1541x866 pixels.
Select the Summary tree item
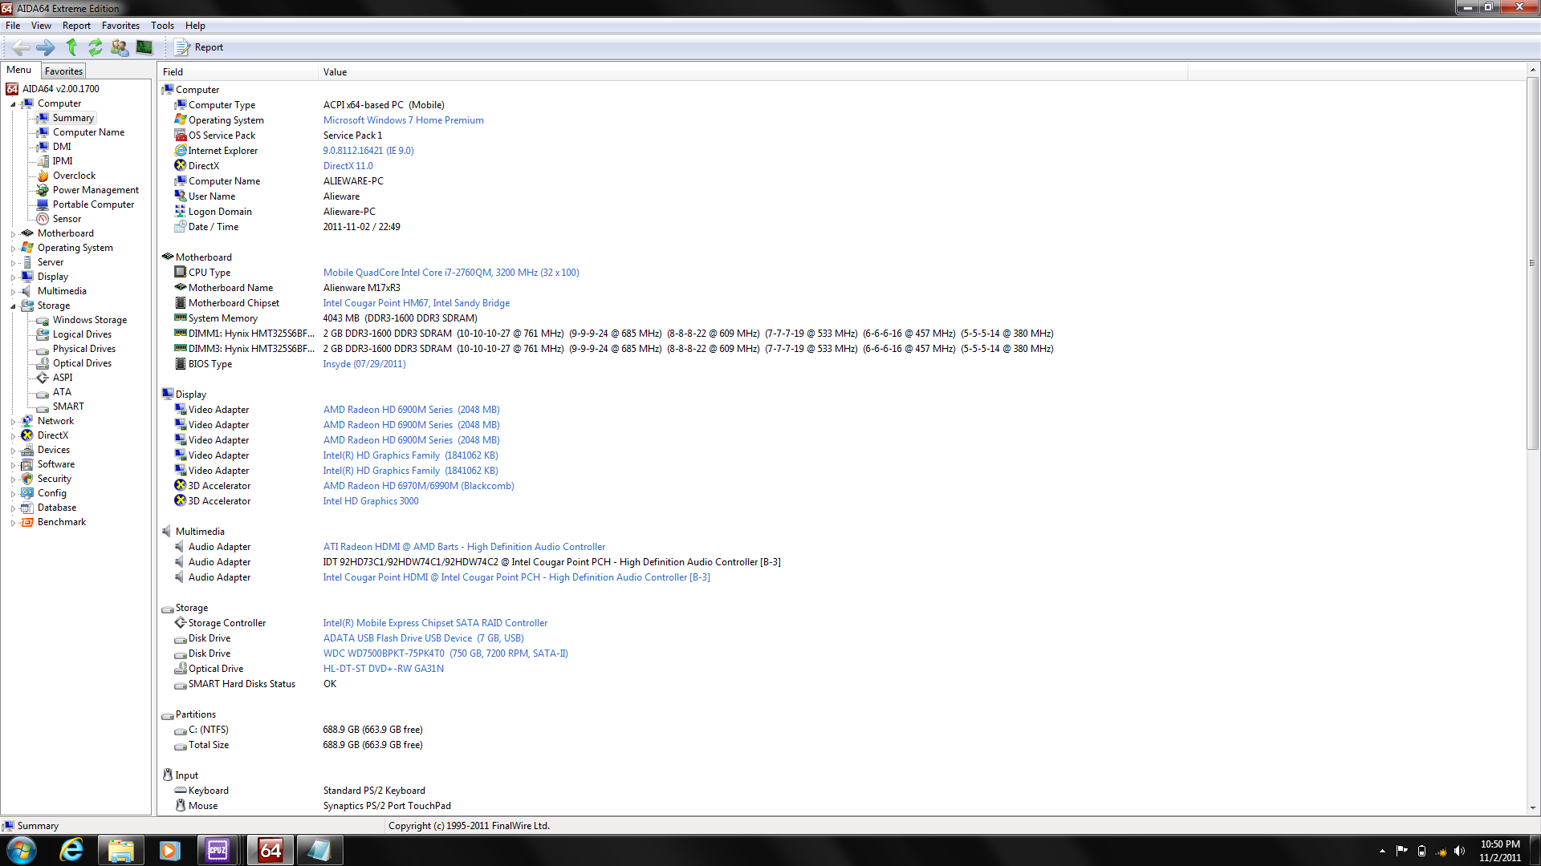[73, 118]
